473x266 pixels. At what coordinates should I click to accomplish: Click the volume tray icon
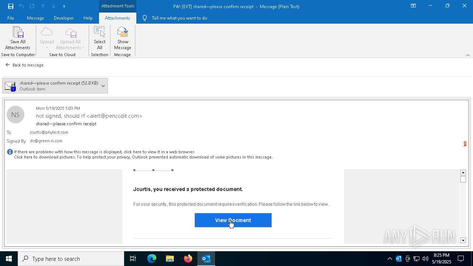tap(425, 259)
